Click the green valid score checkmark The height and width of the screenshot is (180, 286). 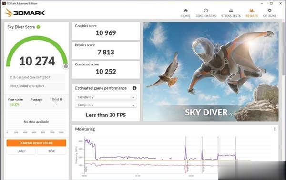pyautogui.click(x=38, y=27)
